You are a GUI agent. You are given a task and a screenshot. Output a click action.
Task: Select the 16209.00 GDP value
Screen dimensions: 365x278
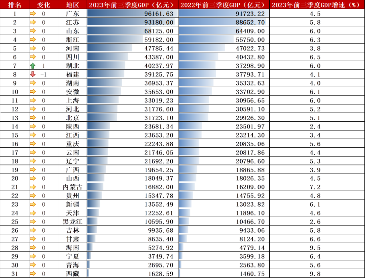click(x=250, y=187)
